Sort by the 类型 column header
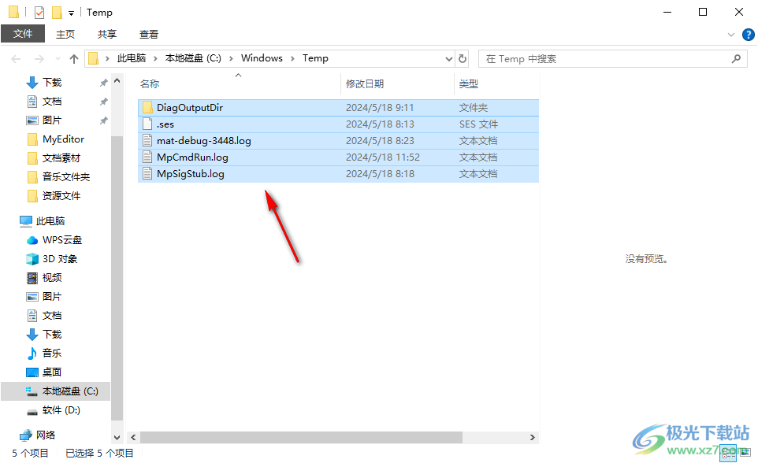This screenshot has height=463, width=758. [469, 84]
